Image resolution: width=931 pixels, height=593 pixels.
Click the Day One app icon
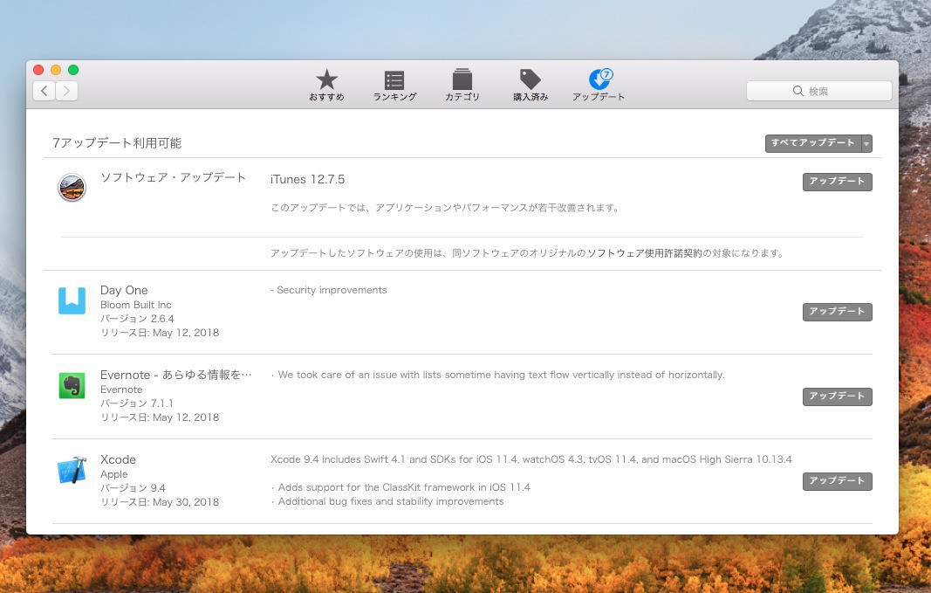pos(72,300)
